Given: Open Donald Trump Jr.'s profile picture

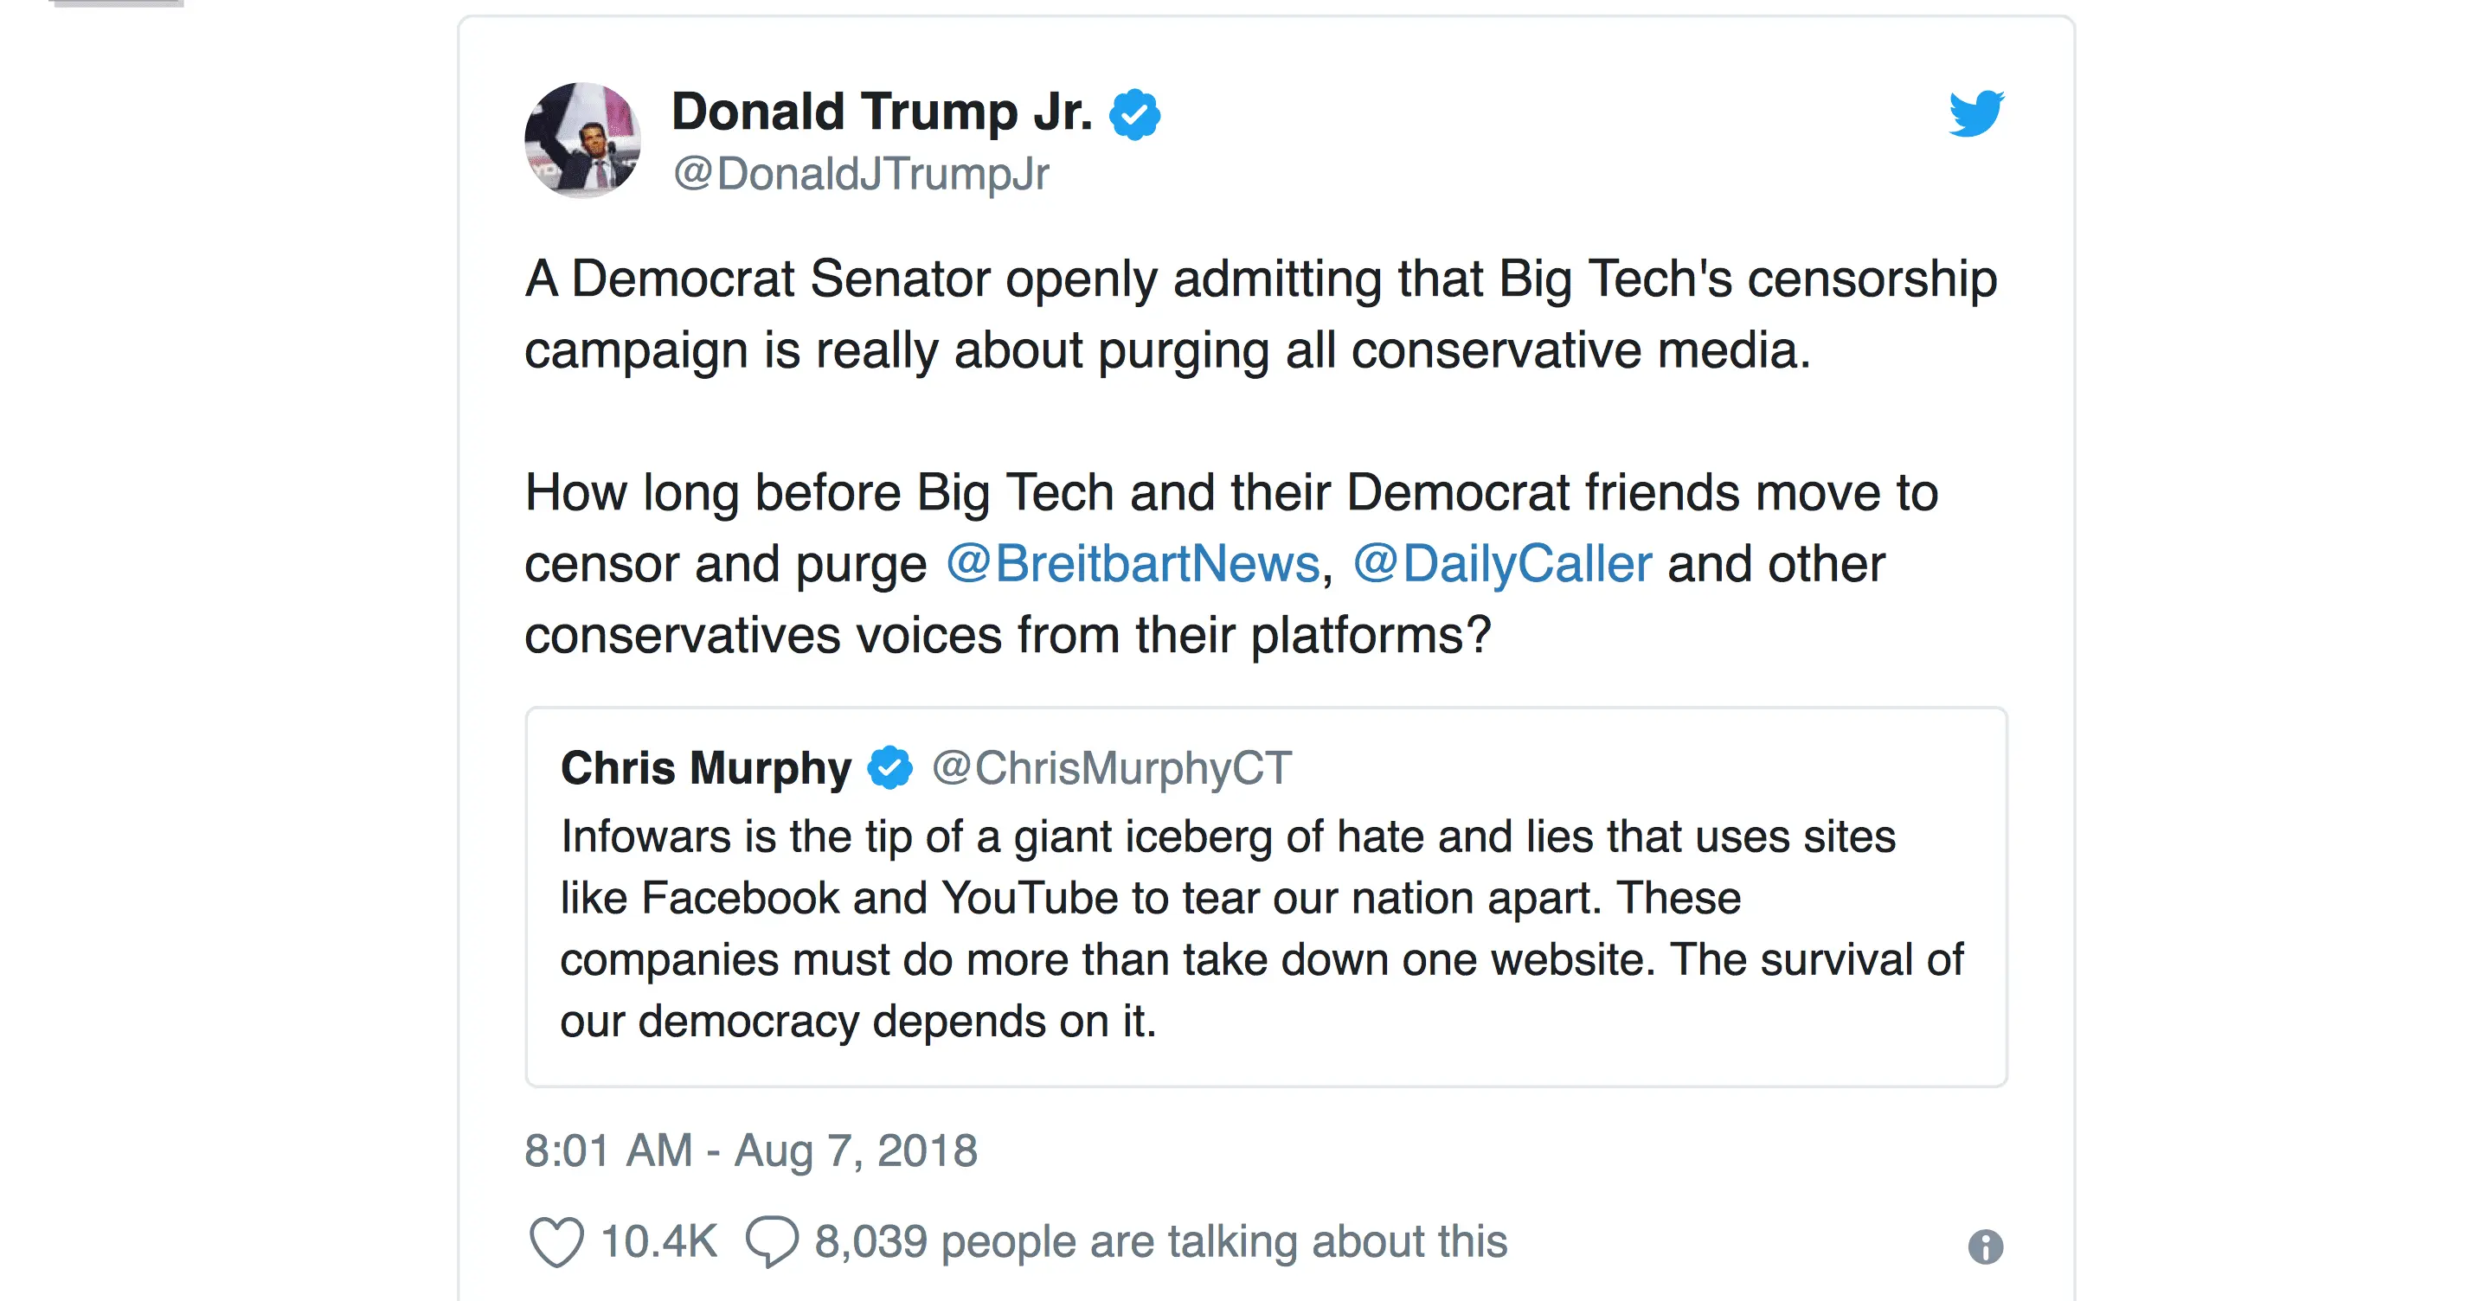Looking at the screenshot, I should (x=582, y=141).
